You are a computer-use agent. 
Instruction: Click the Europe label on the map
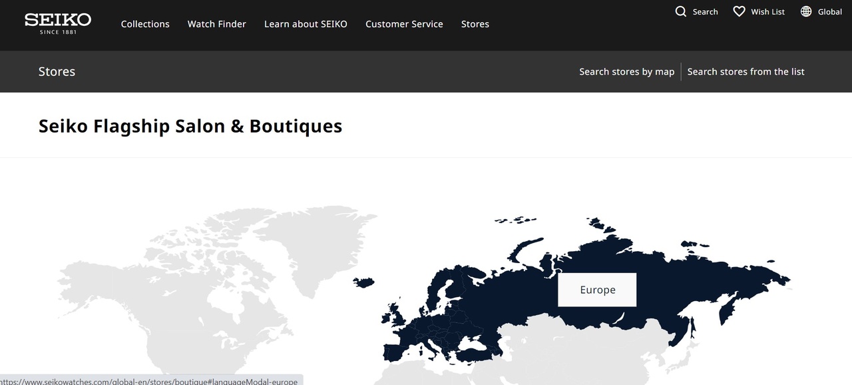pyautogui.click(x=597, y=290)
